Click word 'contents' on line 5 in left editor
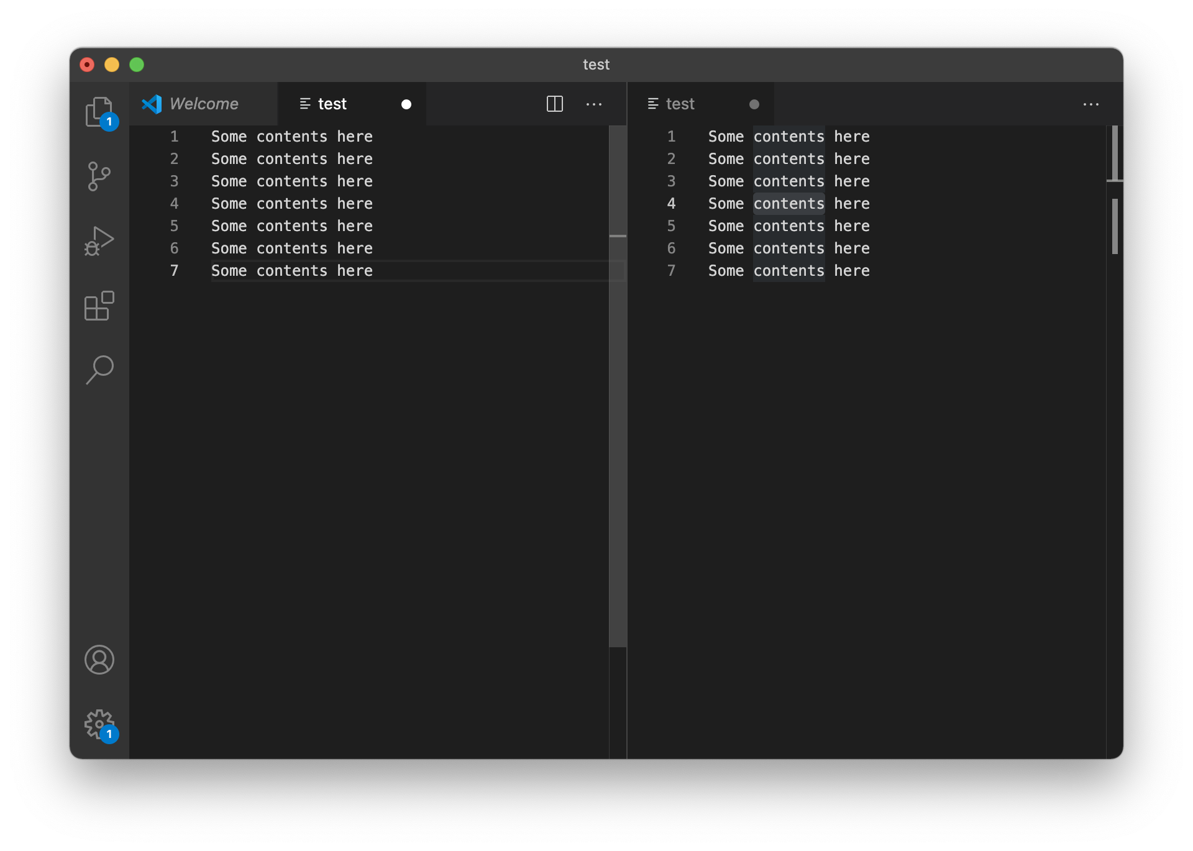This screenshot has width=1193, height=851. (292, 226)
